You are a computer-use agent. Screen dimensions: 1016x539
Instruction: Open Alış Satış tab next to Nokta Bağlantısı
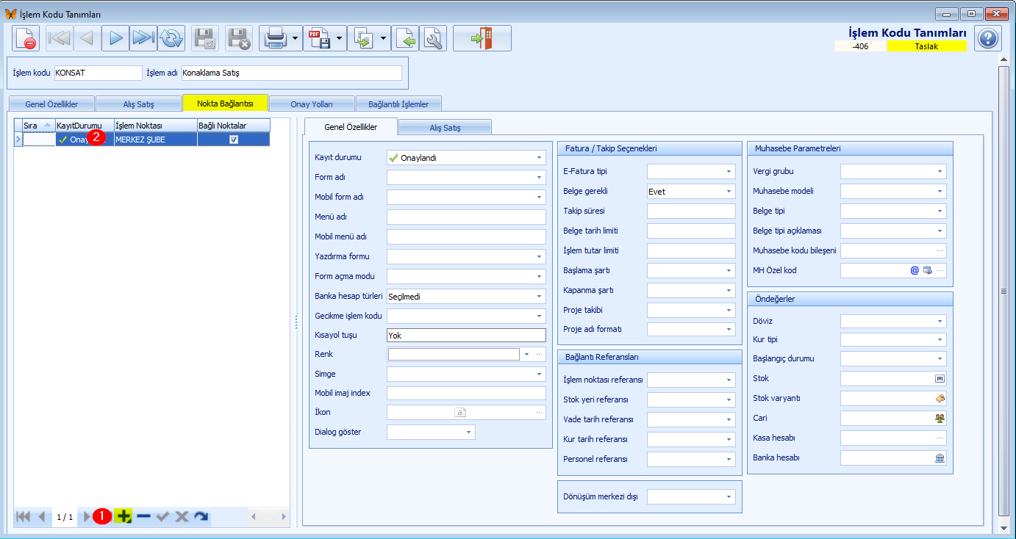coord(138,104)
